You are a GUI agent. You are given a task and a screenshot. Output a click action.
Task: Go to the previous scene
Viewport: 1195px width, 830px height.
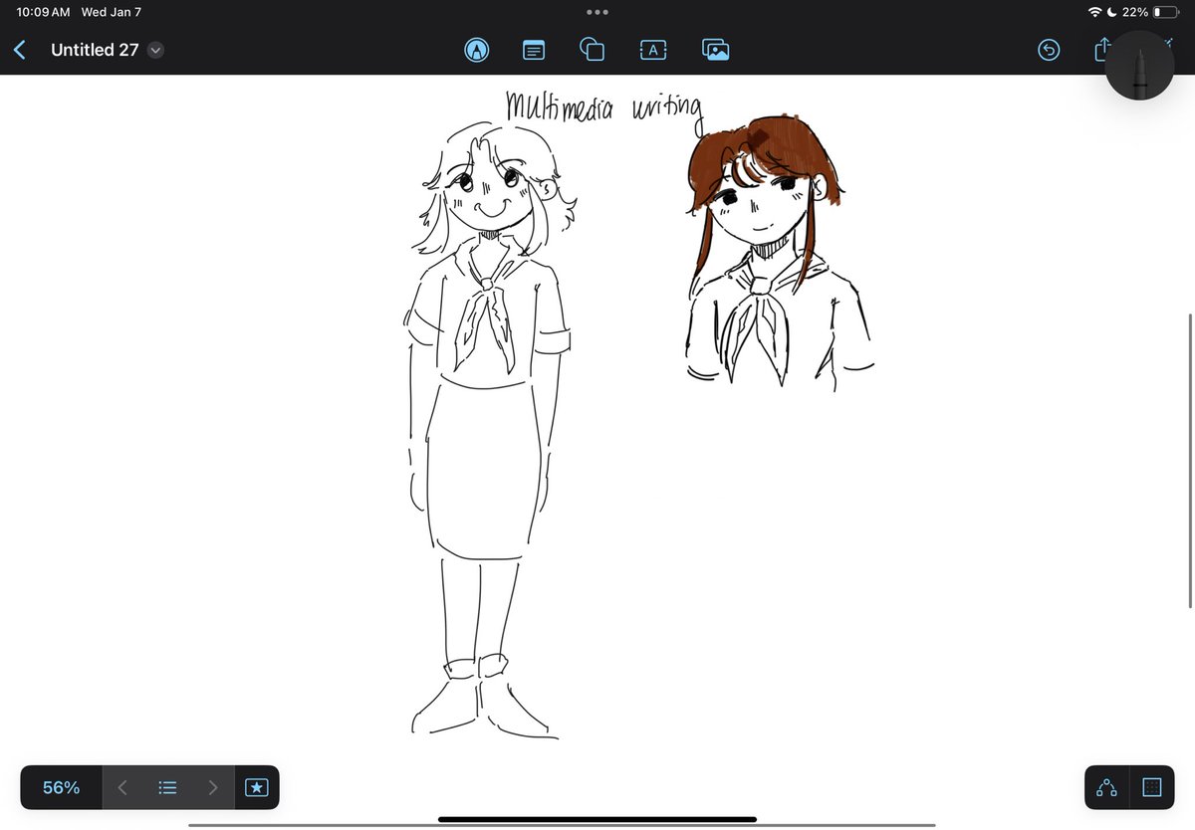(122, 787)
